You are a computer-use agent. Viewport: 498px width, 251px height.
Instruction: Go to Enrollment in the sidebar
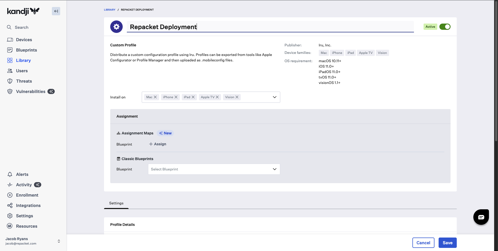(x=27, y=195)
